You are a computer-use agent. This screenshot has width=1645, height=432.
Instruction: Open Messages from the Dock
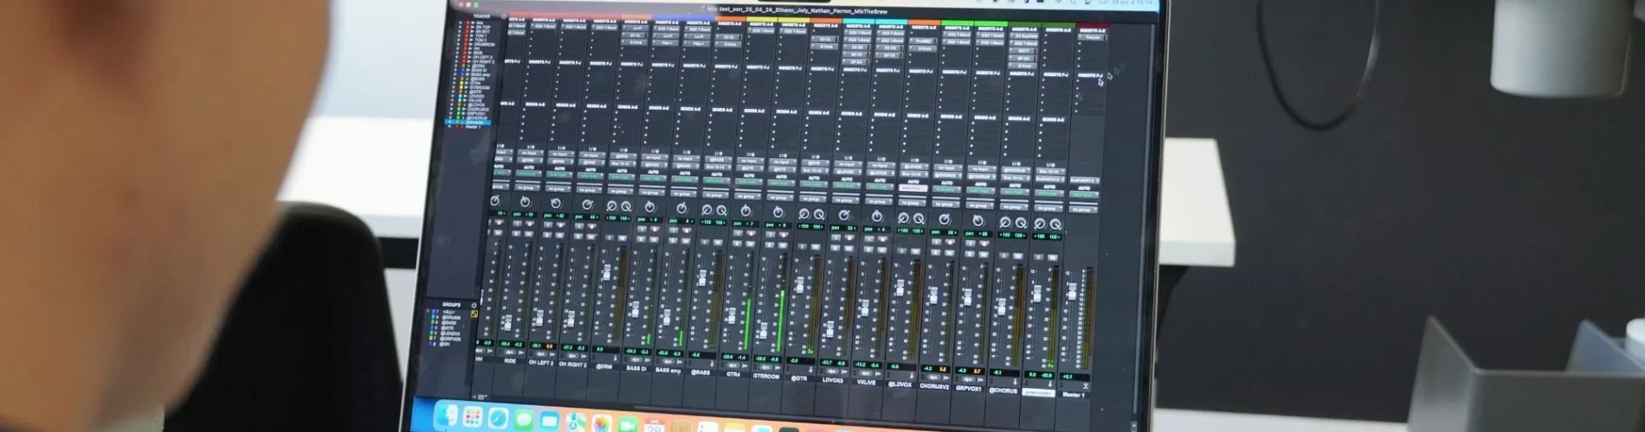coord(523,420)
